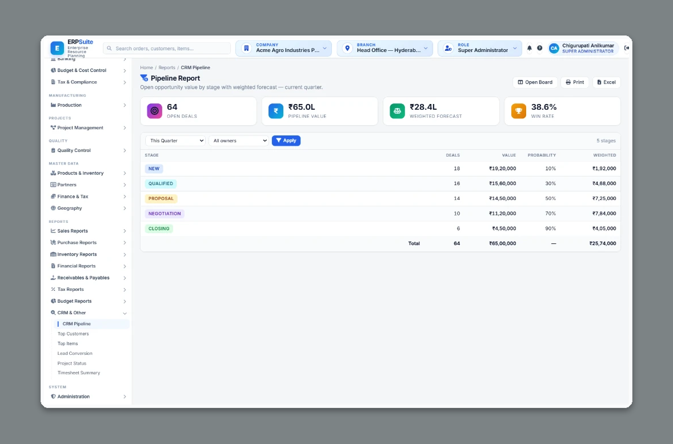Go to Home in the breadcrumb

[146, 67]
